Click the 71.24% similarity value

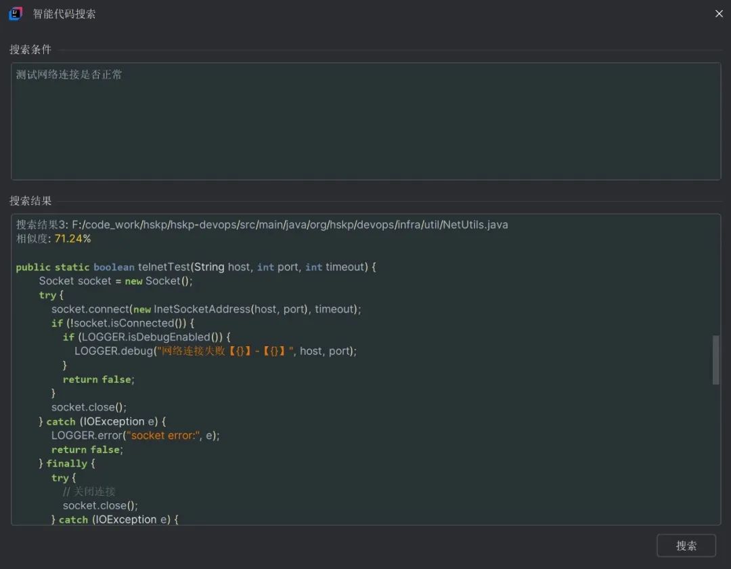(x=72, y=238)
